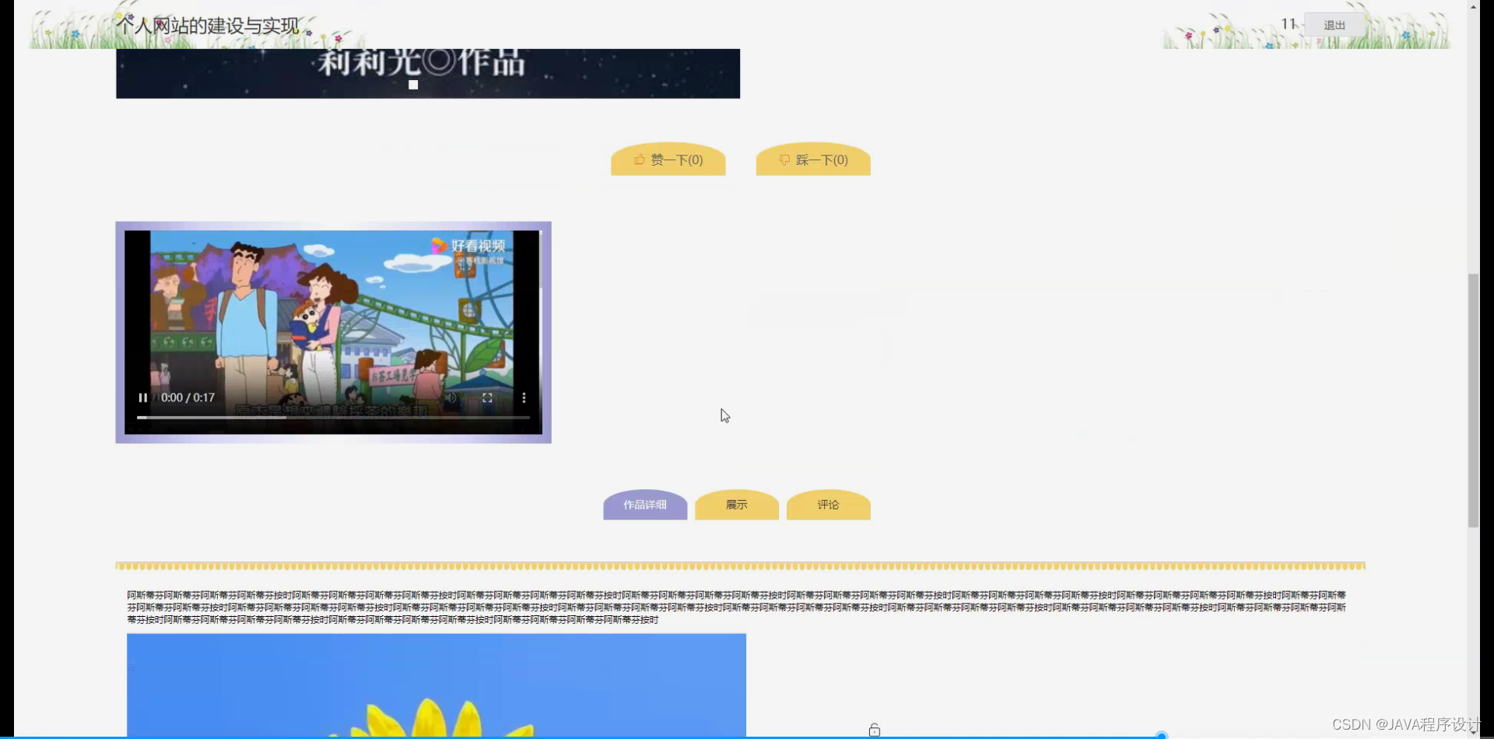Enter fullscreen mode for the video

[x=487, y=398]
